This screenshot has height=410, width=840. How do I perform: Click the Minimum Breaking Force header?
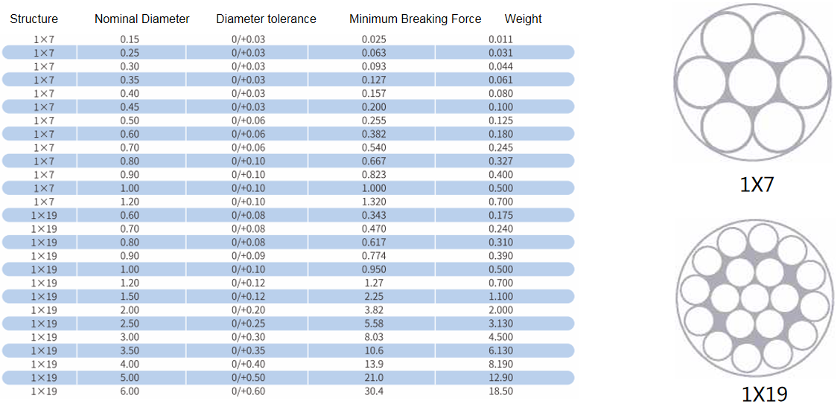[x=416, y=19]
